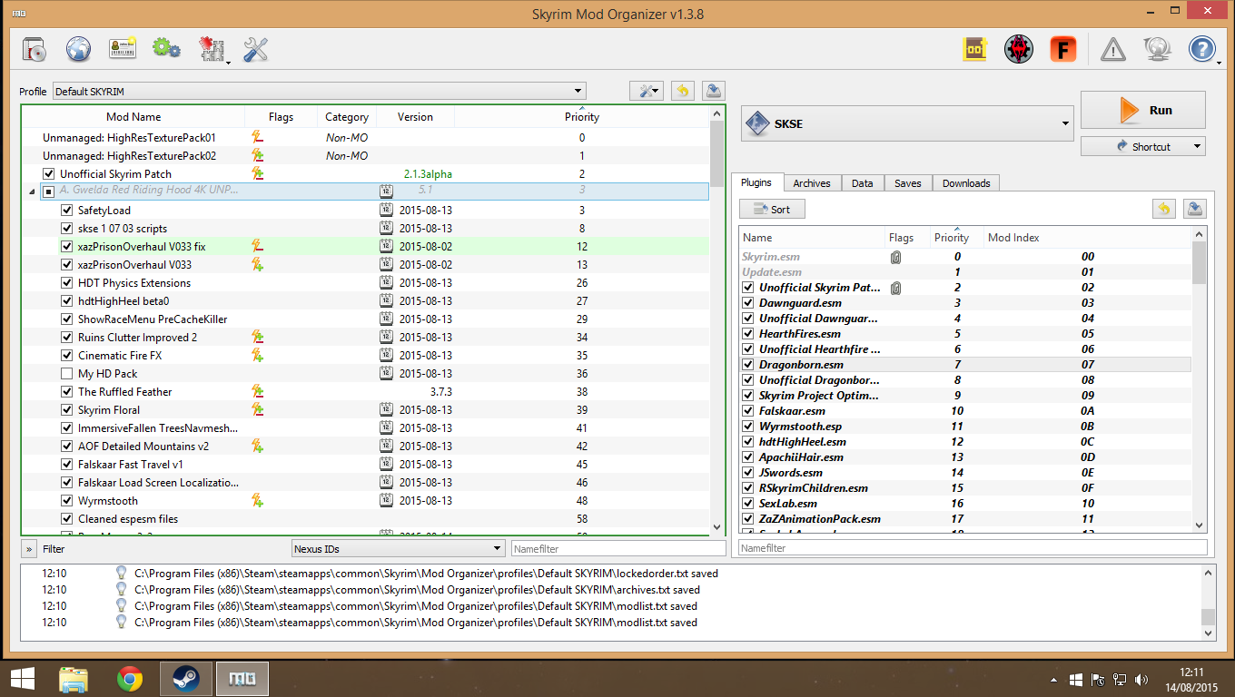The width and height of the screenshot is (1235, 697).
Task: Open the Downloads tab
Action: pyautogui.click(x=965, y=183)
